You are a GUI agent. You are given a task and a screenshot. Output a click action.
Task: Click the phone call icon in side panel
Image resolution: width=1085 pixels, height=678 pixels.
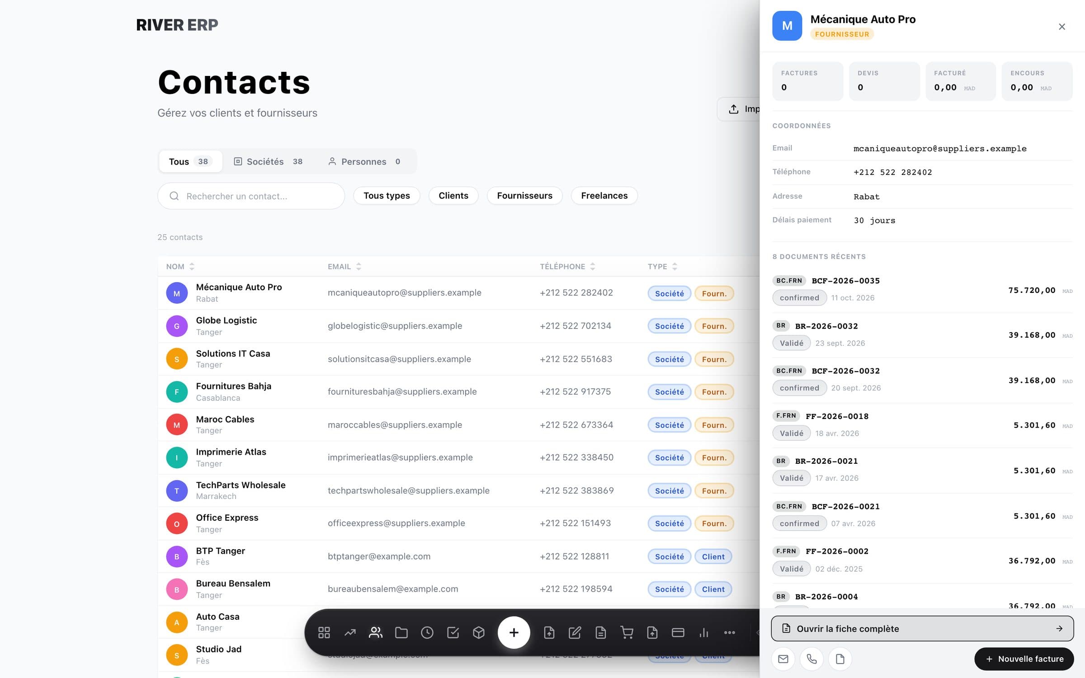pyautogui.click(x=811, y=659)
